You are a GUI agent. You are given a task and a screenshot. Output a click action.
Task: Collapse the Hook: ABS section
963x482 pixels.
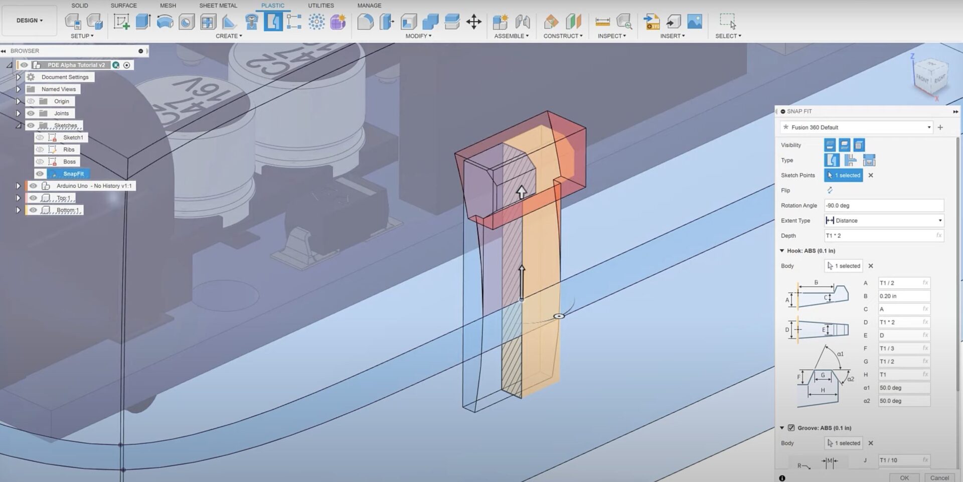pos(782,251)
